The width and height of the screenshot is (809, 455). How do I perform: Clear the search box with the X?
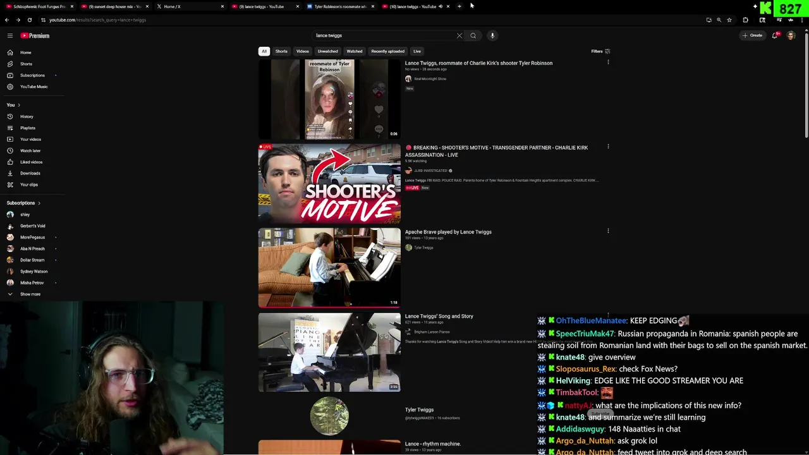click(459, 35)
